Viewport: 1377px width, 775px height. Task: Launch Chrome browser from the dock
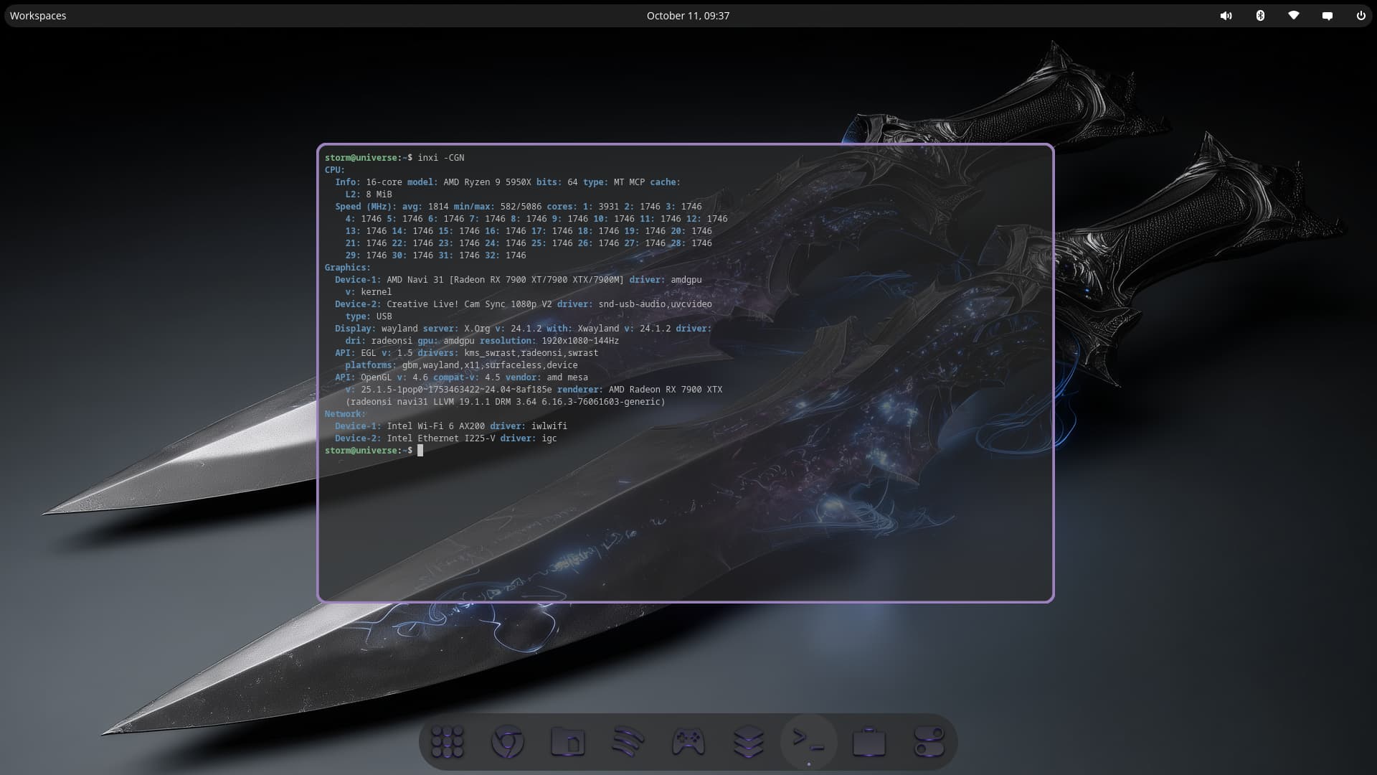pyautogui.click(x=507, y=742)
